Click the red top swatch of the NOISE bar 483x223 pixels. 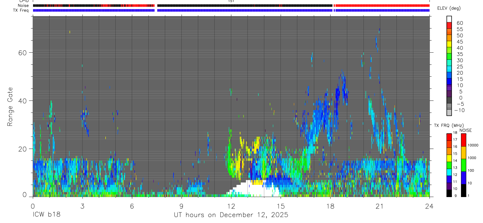[463, 140]
